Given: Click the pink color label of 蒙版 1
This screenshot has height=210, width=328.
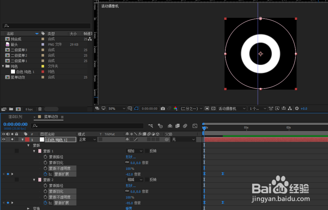Looking at the screenshot, I should [x=40, y=151].
